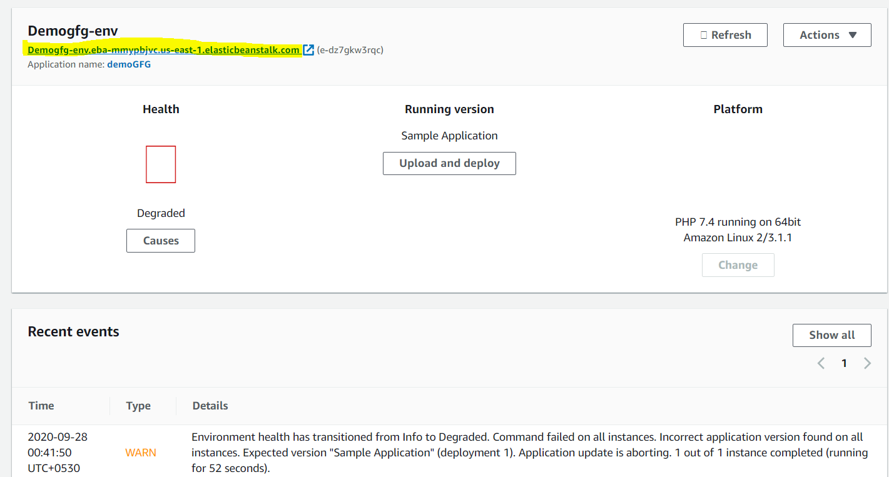The width and height of the screenshot is (889, 477).
Task: Click the Platform section heading
Action: tap(738, 109)
